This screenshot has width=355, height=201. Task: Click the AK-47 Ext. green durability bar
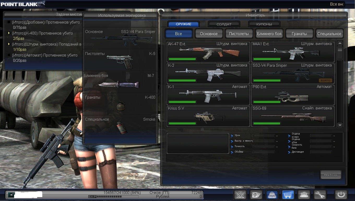(x=182, y=59)
